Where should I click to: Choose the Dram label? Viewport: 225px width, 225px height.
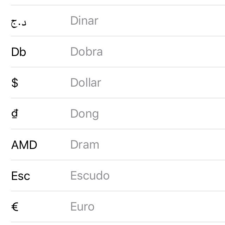click(x=85, y=145)
